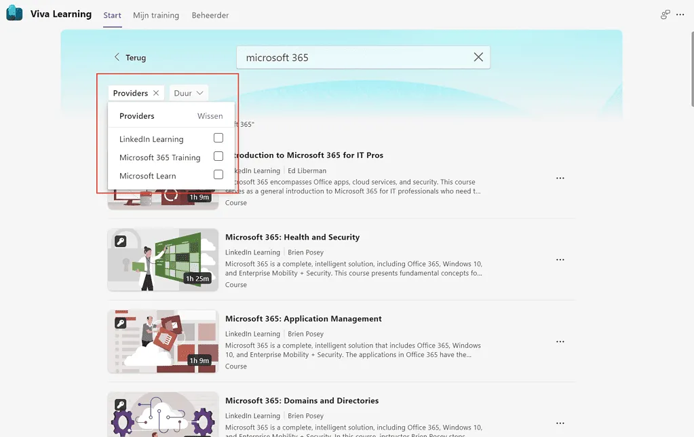694x437 pixels.
Task: Clear the search field with X icon
Action: 478,58
